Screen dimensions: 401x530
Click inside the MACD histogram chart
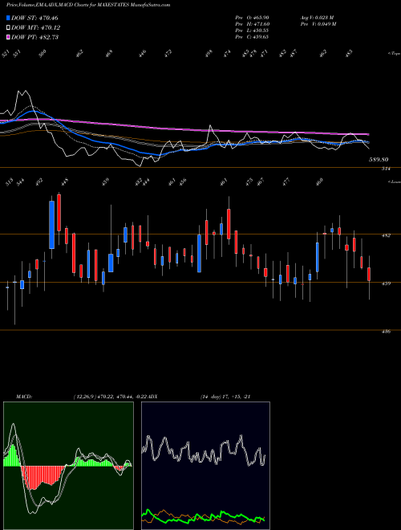[x=68, y=466]
